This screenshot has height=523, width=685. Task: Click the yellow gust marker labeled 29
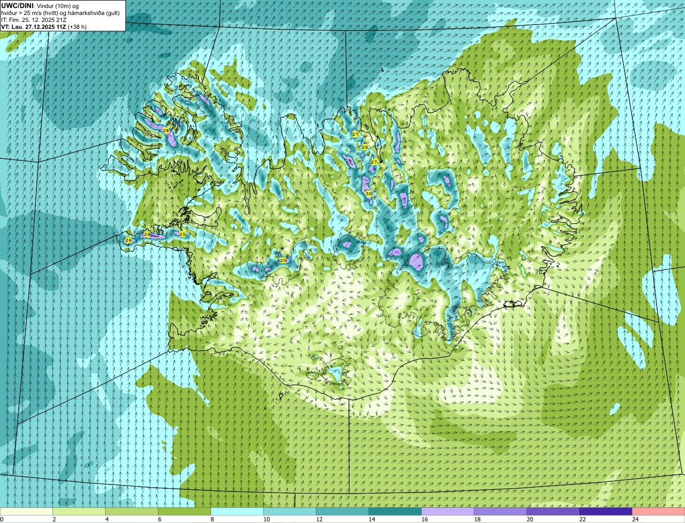click(147, 234)
